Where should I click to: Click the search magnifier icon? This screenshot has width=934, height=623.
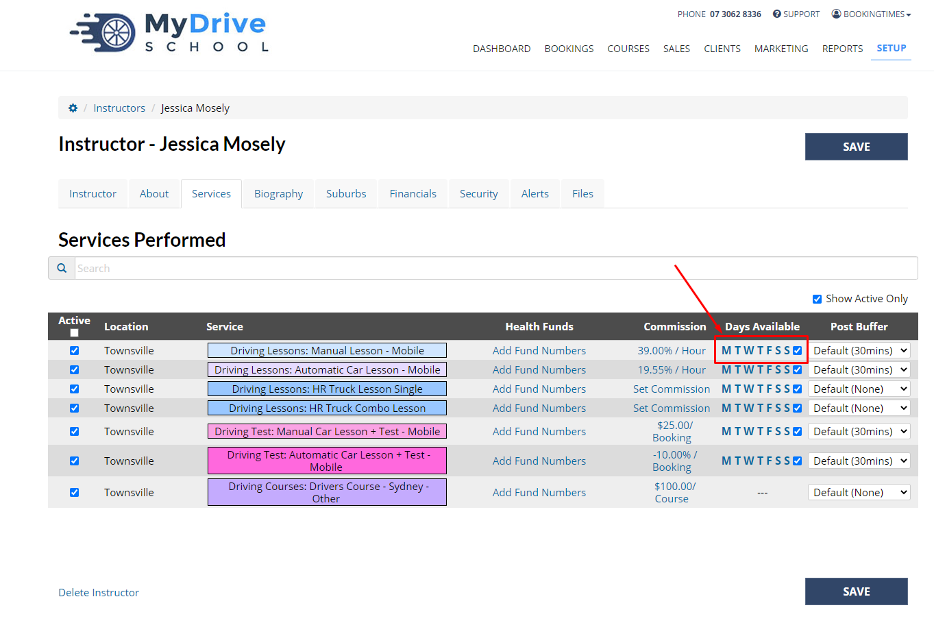click(x=62, y=268)
